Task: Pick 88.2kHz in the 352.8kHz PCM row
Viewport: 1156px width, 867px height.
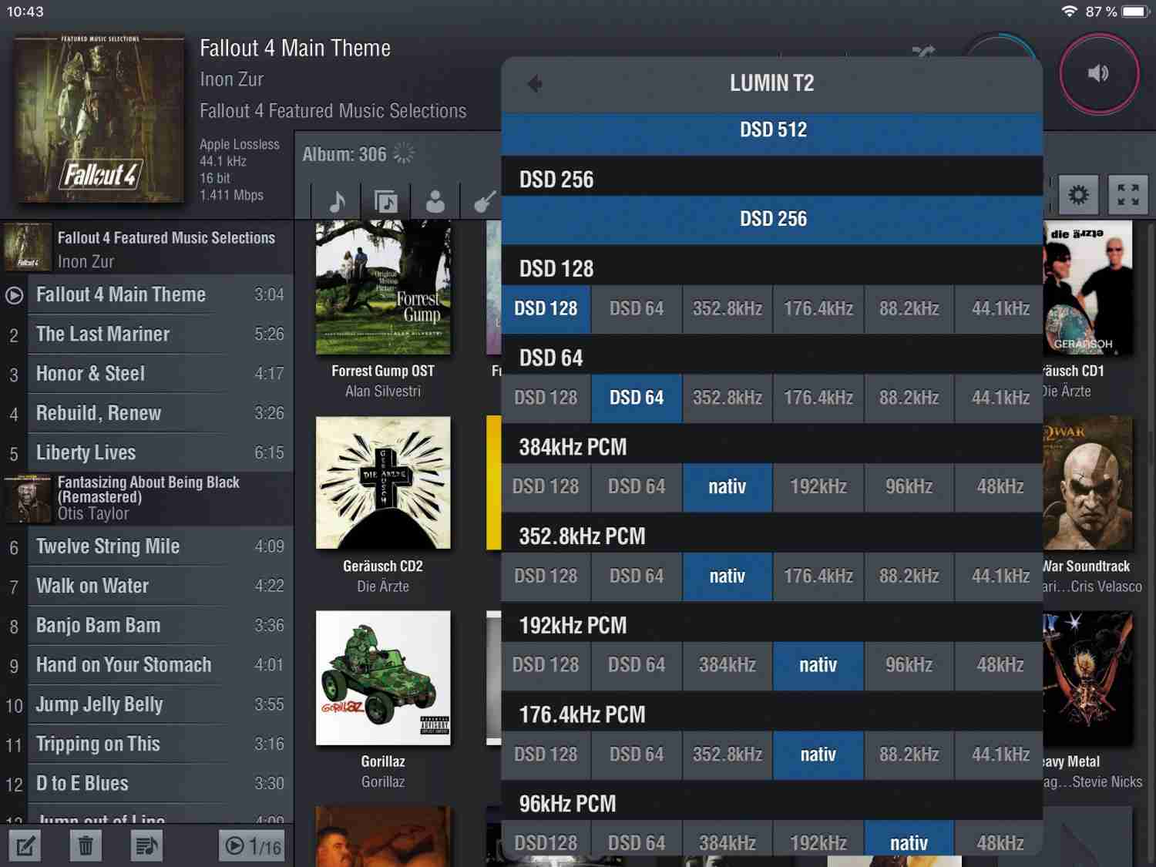Action: click(x=909, y=576)
